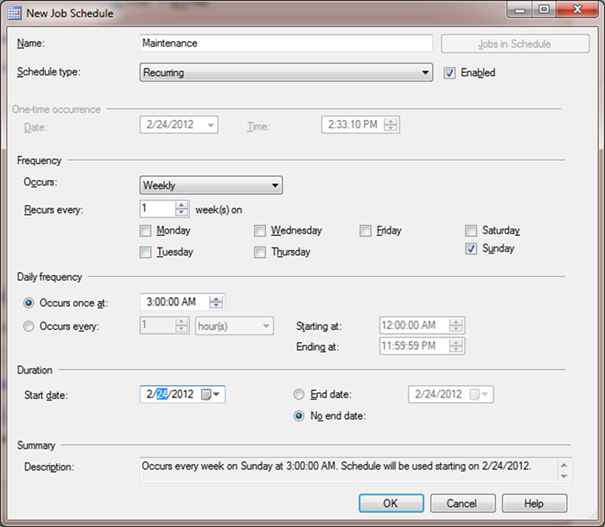Click the disabled Jobs in Schedule button
The height and width of the screenshot is (527, 605).
tap(515, 43)
